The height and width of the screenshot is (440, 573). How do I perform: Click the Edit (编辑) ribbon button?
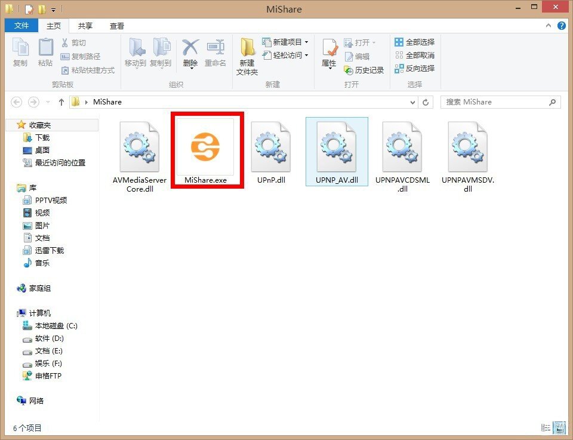tap(357, 56)
